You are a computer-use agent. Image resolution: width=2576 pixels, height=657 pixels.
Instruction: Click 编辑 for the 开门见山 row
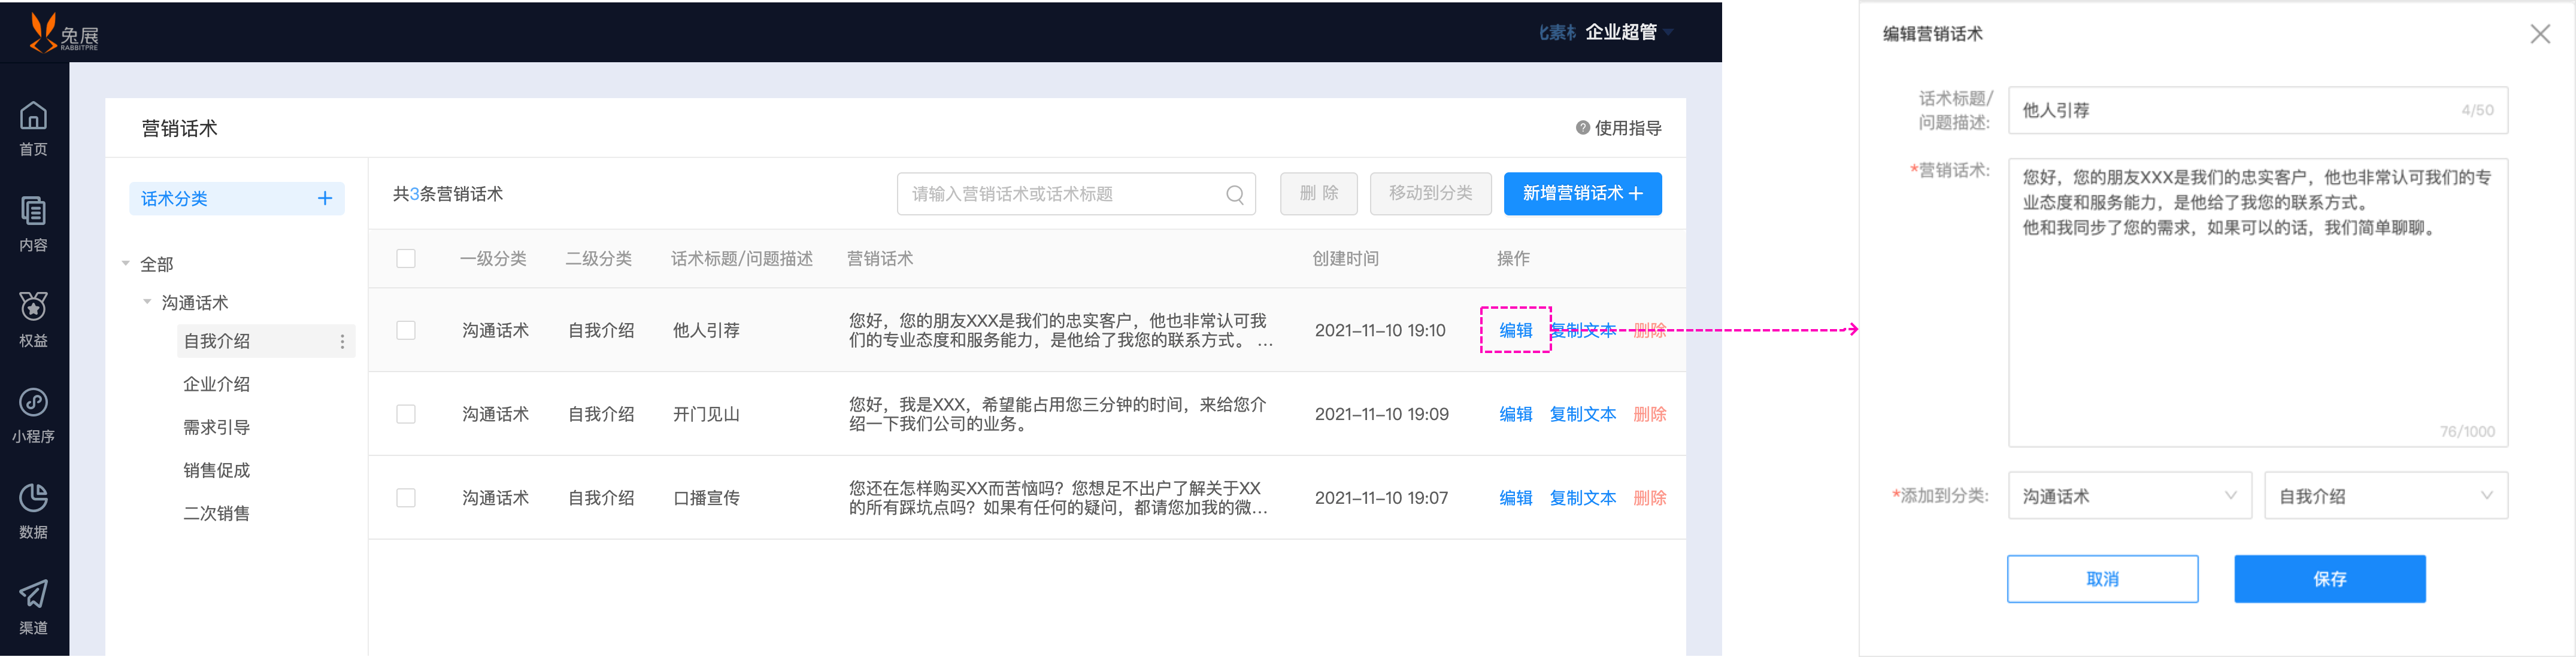pos(1516,414)
